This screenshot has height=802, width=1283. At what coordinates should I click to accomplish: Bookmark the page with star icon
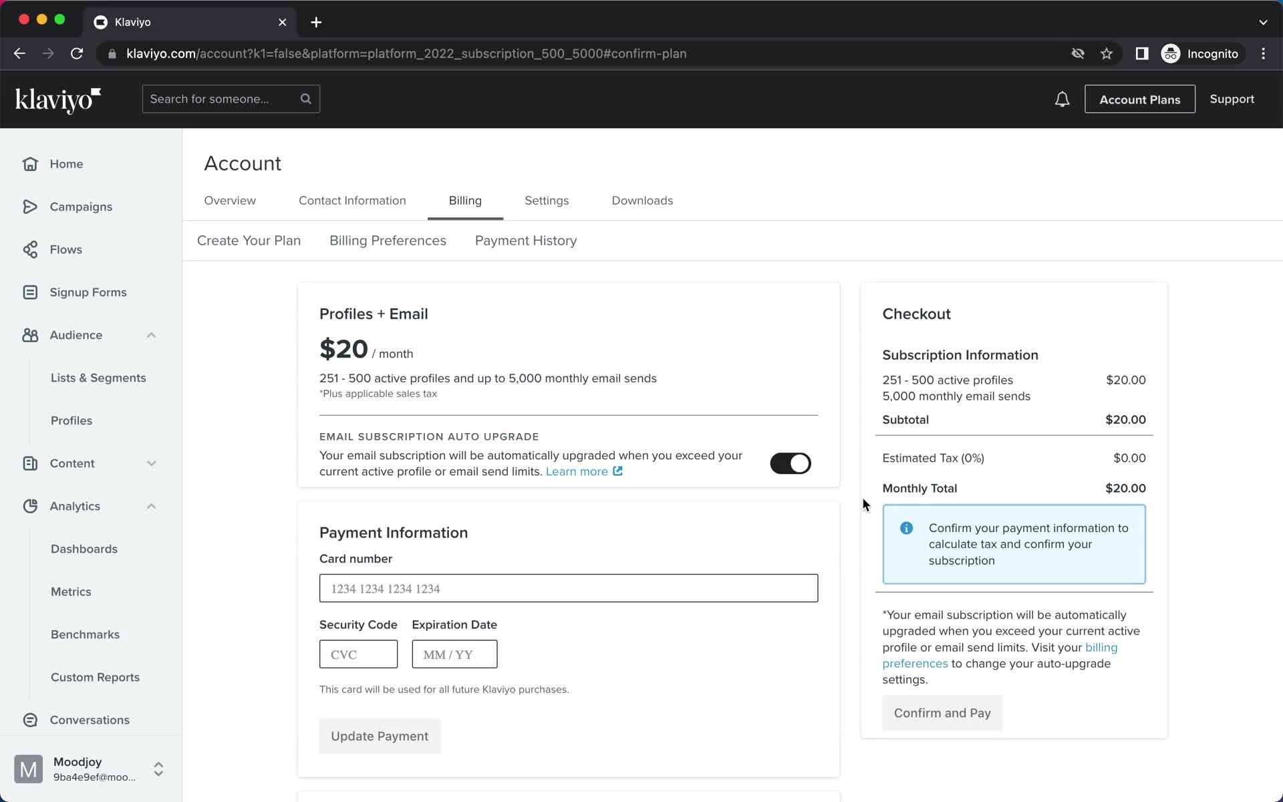pos(1107,53)
